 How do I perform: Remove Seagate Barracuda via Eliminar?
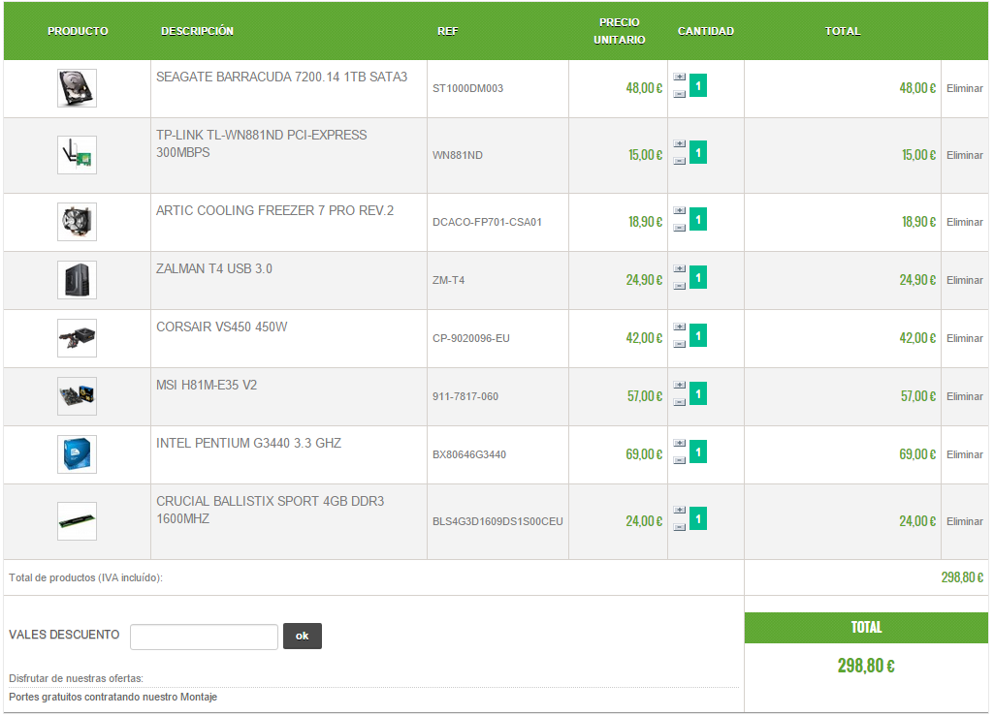point(964,88)
